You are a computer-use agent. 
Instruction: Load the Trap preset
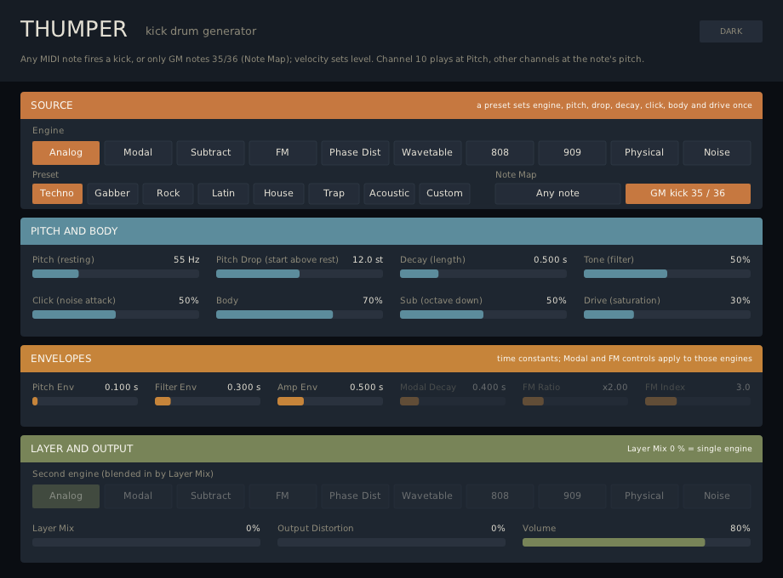pyautogui.click(x=334, y=194)
